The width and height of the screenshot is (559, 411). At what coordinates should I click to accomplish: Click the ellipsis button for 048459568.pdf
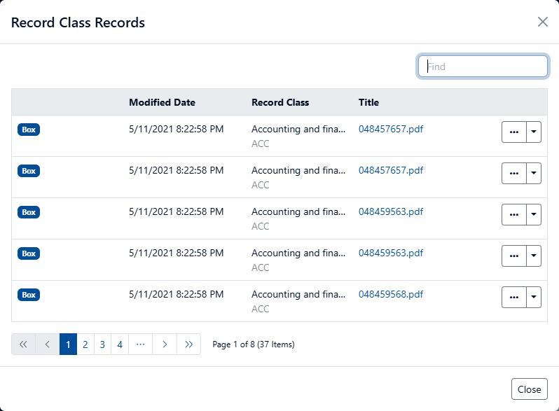(x=513, y=298)
